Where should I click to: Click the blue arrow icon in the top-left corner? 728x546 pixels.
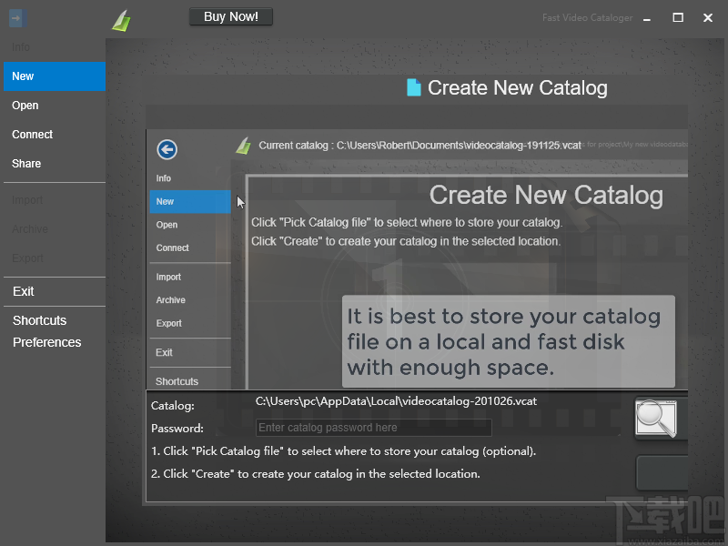[x=15, y=16]
